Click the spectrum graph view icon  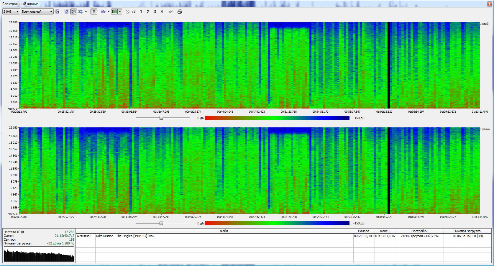[x=103, y=12]
